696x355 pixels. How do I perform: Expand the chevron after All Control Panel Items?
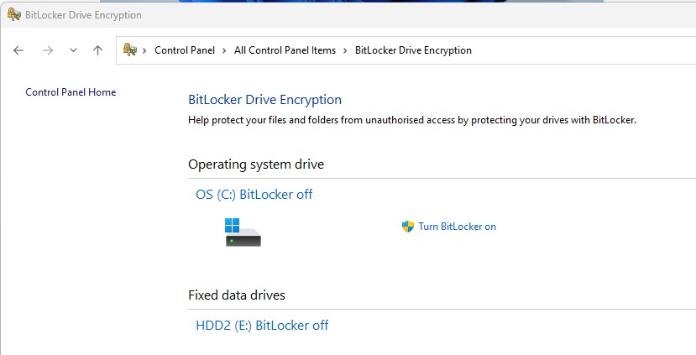click(x=345, y=50)
